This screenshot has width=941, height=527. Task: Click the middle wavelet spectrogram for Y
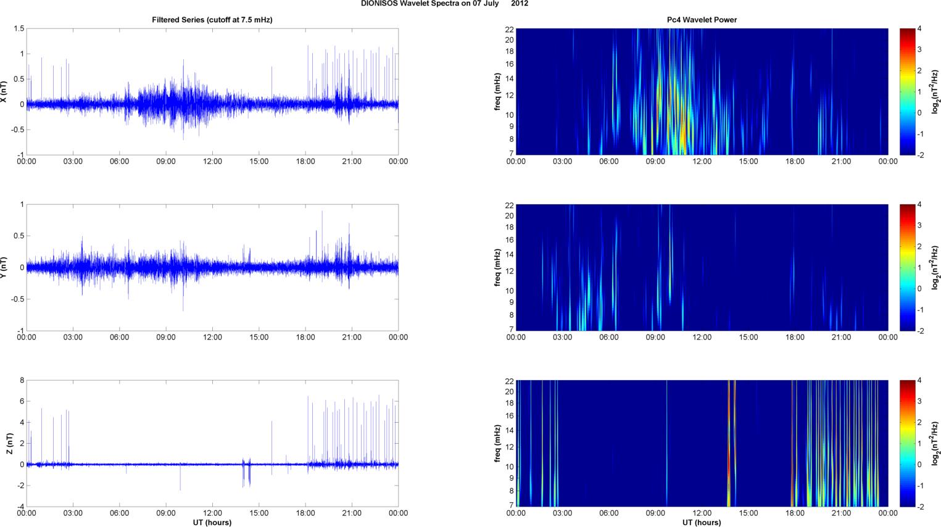coord(702,268)
